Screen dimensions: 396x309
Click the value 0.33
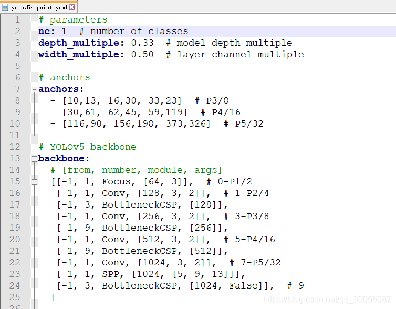click(142, 43)
